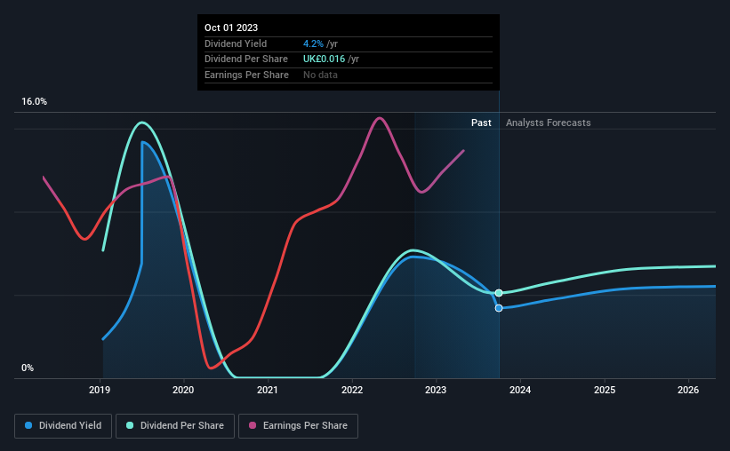The image size is (730, 451).
Task: Click the 2024 x-axis label
Action: pyautogui.click(x=520, y=390)
